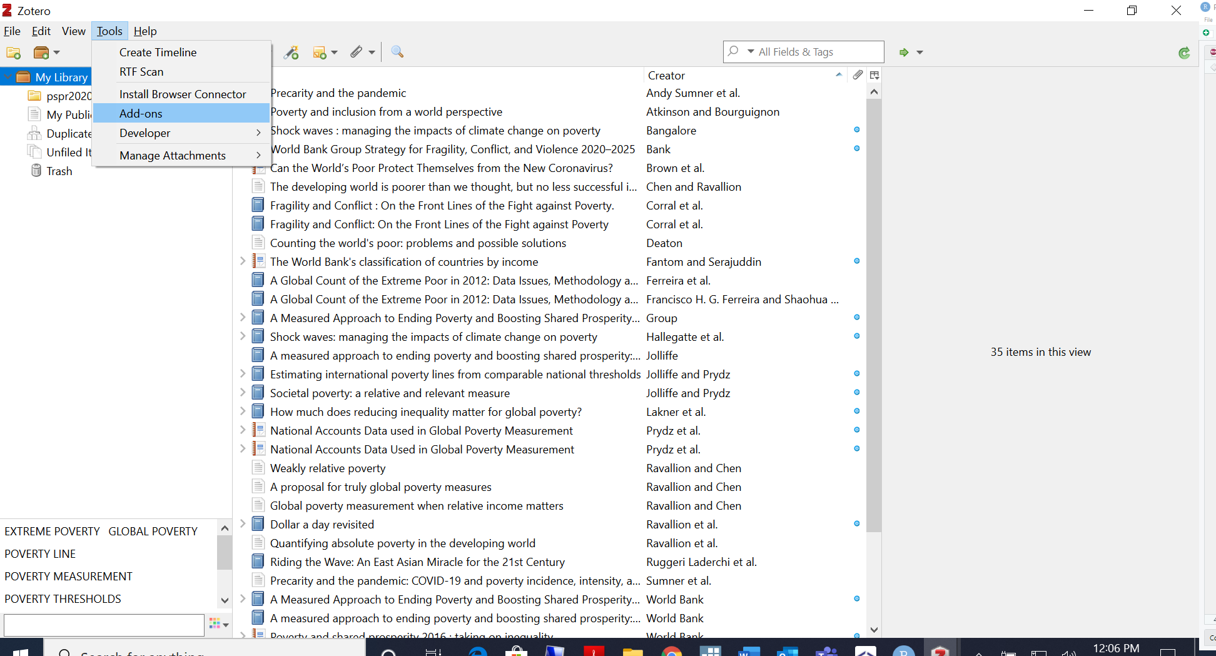
Task: Select the pspr2020 collection folder
Action: tap(69, 96)
